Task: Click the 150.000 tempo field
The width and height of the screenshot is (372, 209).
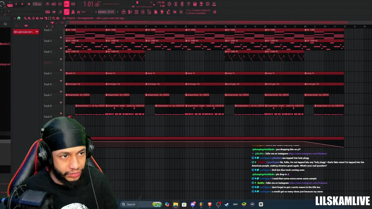Action: tap(37, 4)
